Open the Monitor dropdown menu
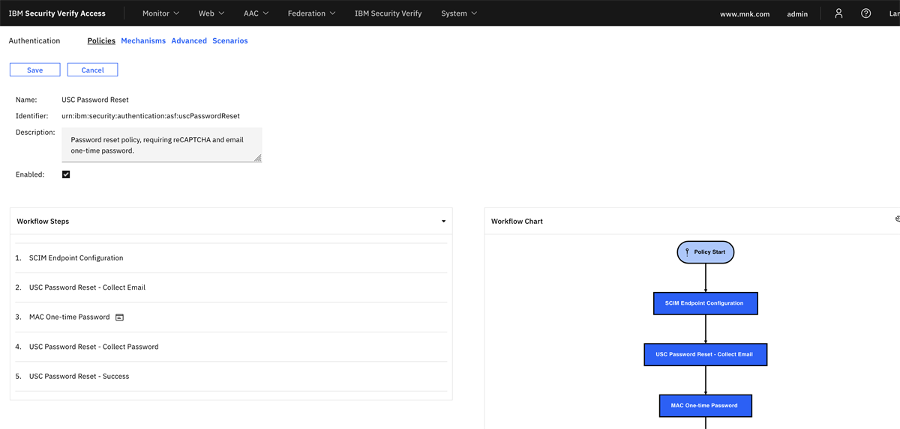This screenshot has width=900, height=429. pyautogui.click(x=160, y=13)
